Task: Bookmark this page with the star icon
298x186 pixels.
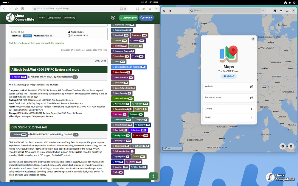Action: coord(125,9)
